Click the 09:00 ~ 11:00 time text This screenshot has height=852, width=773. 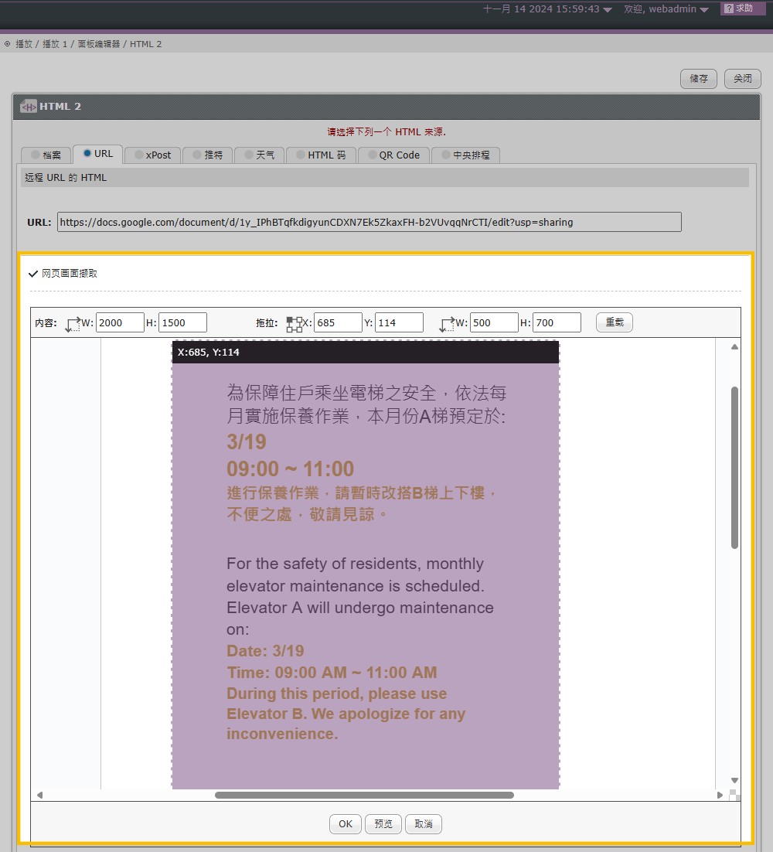point(290,469)
